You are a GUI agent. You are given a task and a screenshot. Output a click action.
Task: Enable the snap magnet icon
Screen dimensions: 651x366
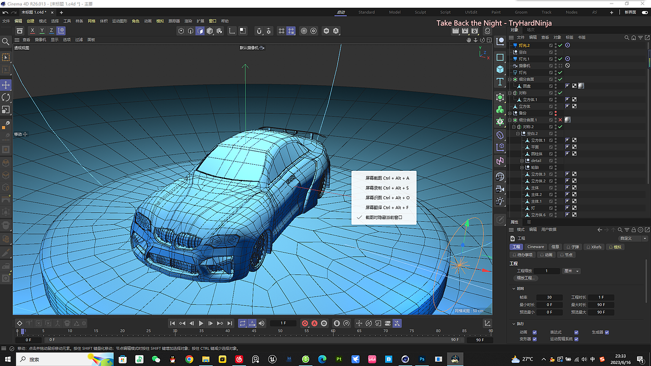point(259,31)
